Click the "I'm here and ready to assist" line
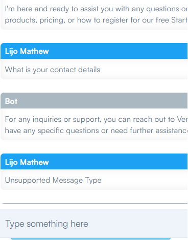188x240 pixels. [97, 9]
